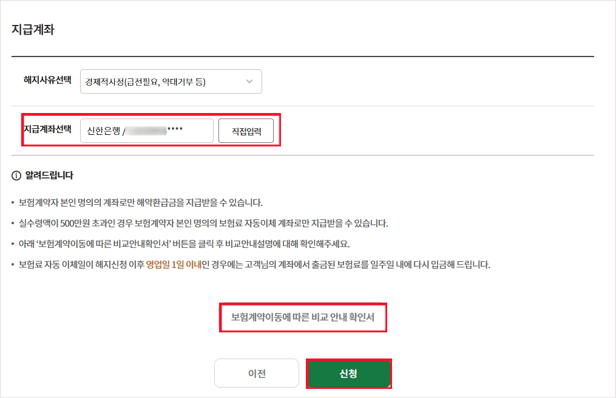
Task: Click notice line about 실수령액이 500만원 초과인 경우
Action: (203, 224)
